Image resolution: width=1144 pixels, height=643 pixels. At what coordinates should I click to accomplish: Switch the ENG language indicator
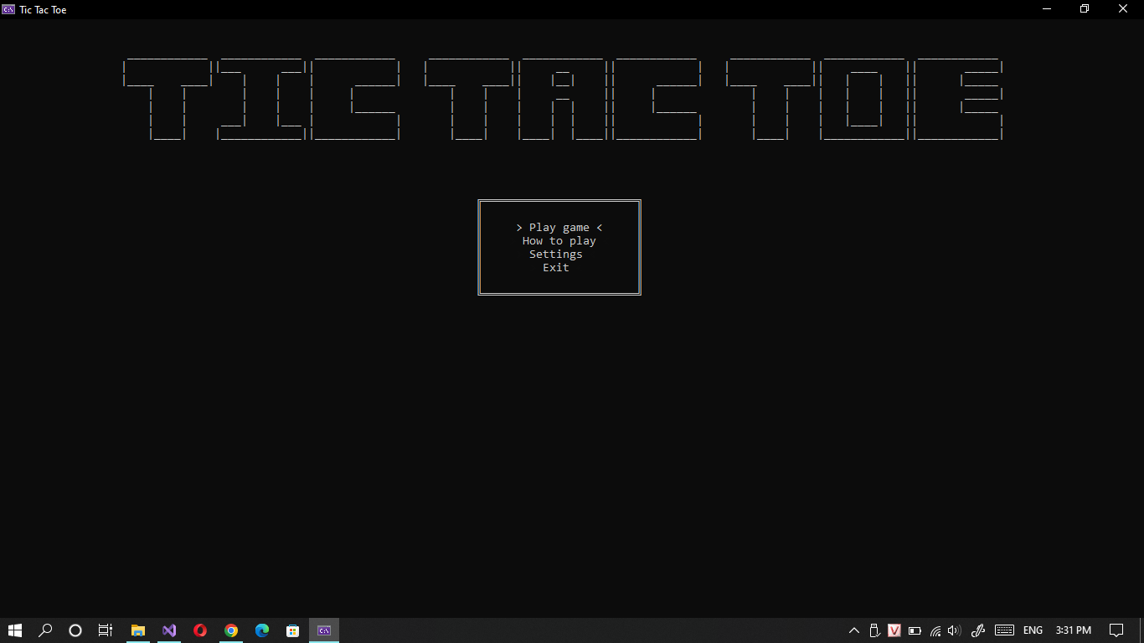coord(1032,630)
